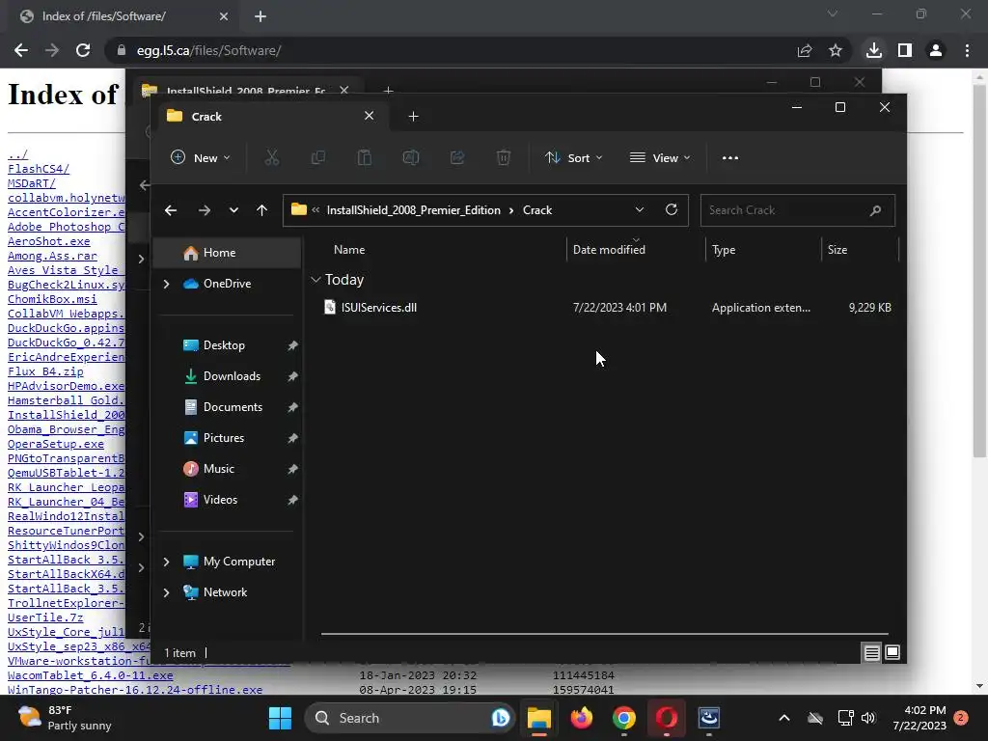
Task: Open recent locations dropdown arrow
Action: [x=233, y=209]
